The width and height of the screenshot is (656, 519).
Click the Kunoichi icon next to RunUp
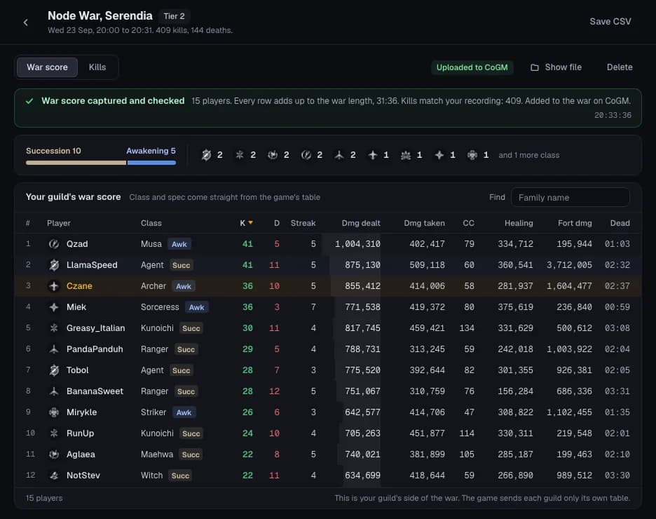coord(54,433)
